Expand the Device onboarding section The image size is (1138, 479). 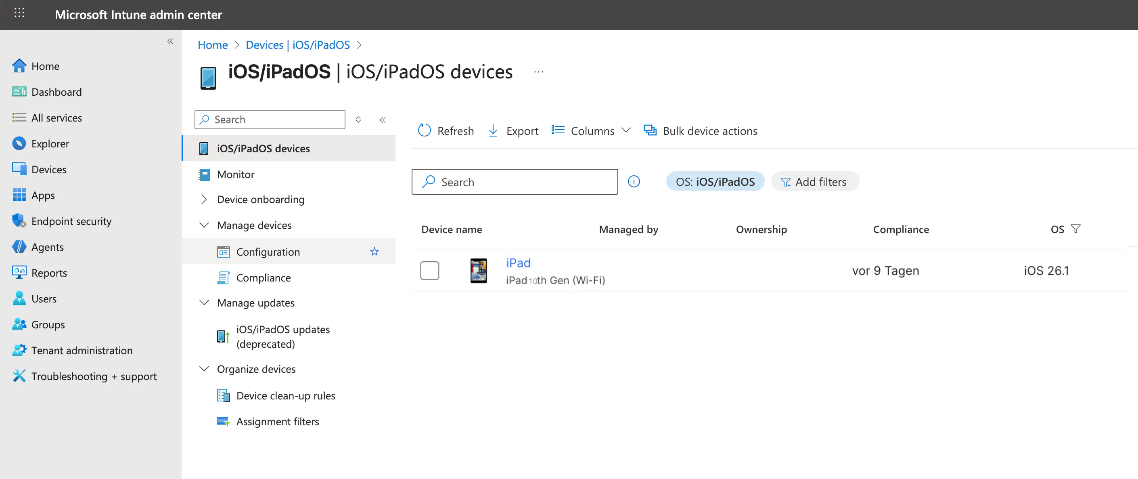(204, 199)
